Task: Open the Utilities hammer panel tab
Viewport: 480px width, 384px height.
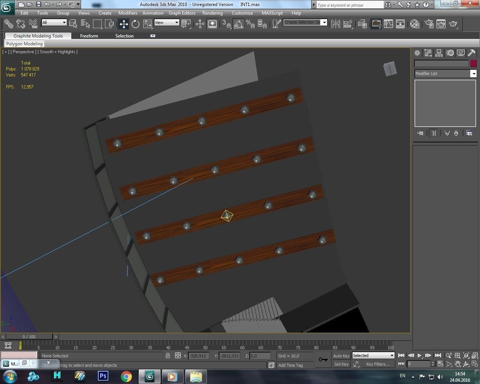Action: (472, 53)
